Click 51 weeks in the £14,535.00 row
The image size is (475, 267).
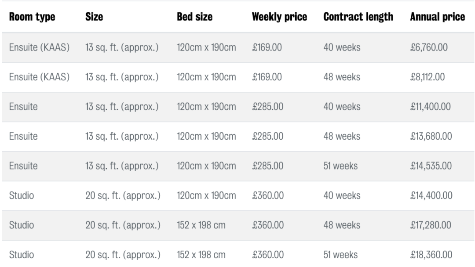click(340, 166)
